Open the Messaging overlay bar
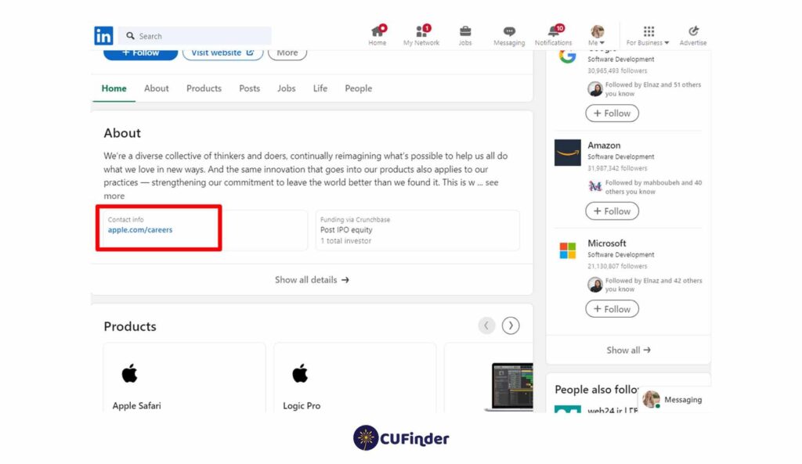The height and width of the screenshot is (464, 802). [674, 399]
